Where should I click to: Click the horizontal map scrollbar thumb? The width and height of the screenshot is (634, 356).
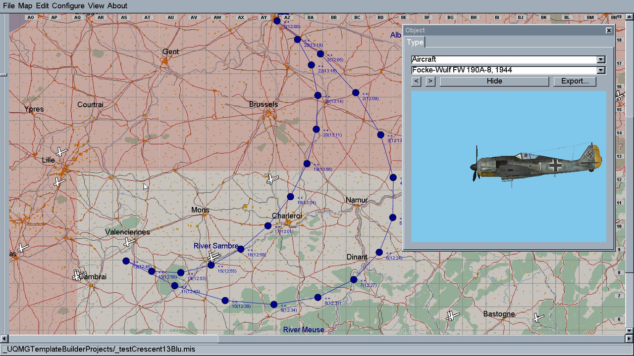(x=113, y=339)
